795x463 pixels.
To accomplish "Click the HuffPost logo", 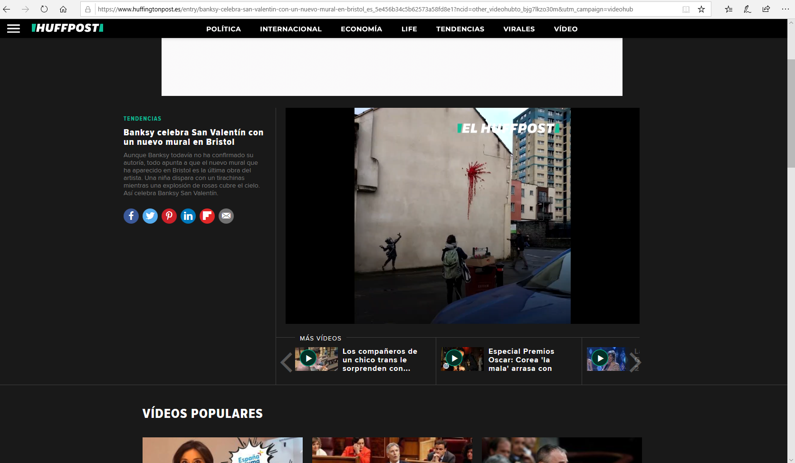I will tap(67, 28).
